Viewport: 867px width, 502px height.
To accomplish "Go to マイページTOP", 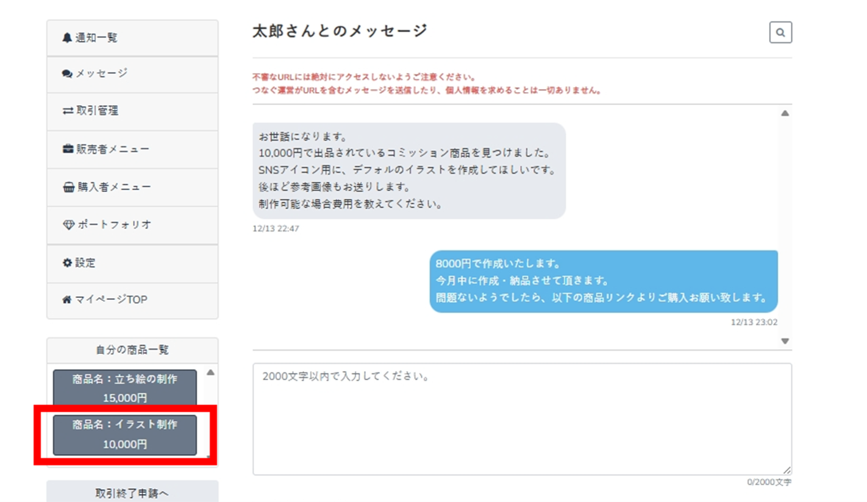I will (x=132, y=301).
